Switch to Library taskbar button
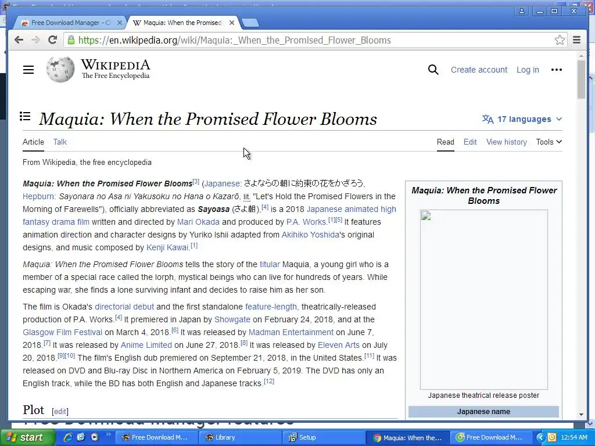The width and height of the screenshot is (595, 446). point(240,438)
